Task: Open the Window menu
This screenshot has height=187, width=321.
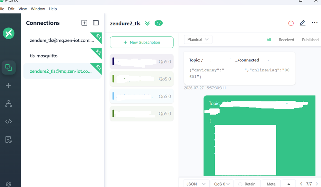Action: pos(38,9)
